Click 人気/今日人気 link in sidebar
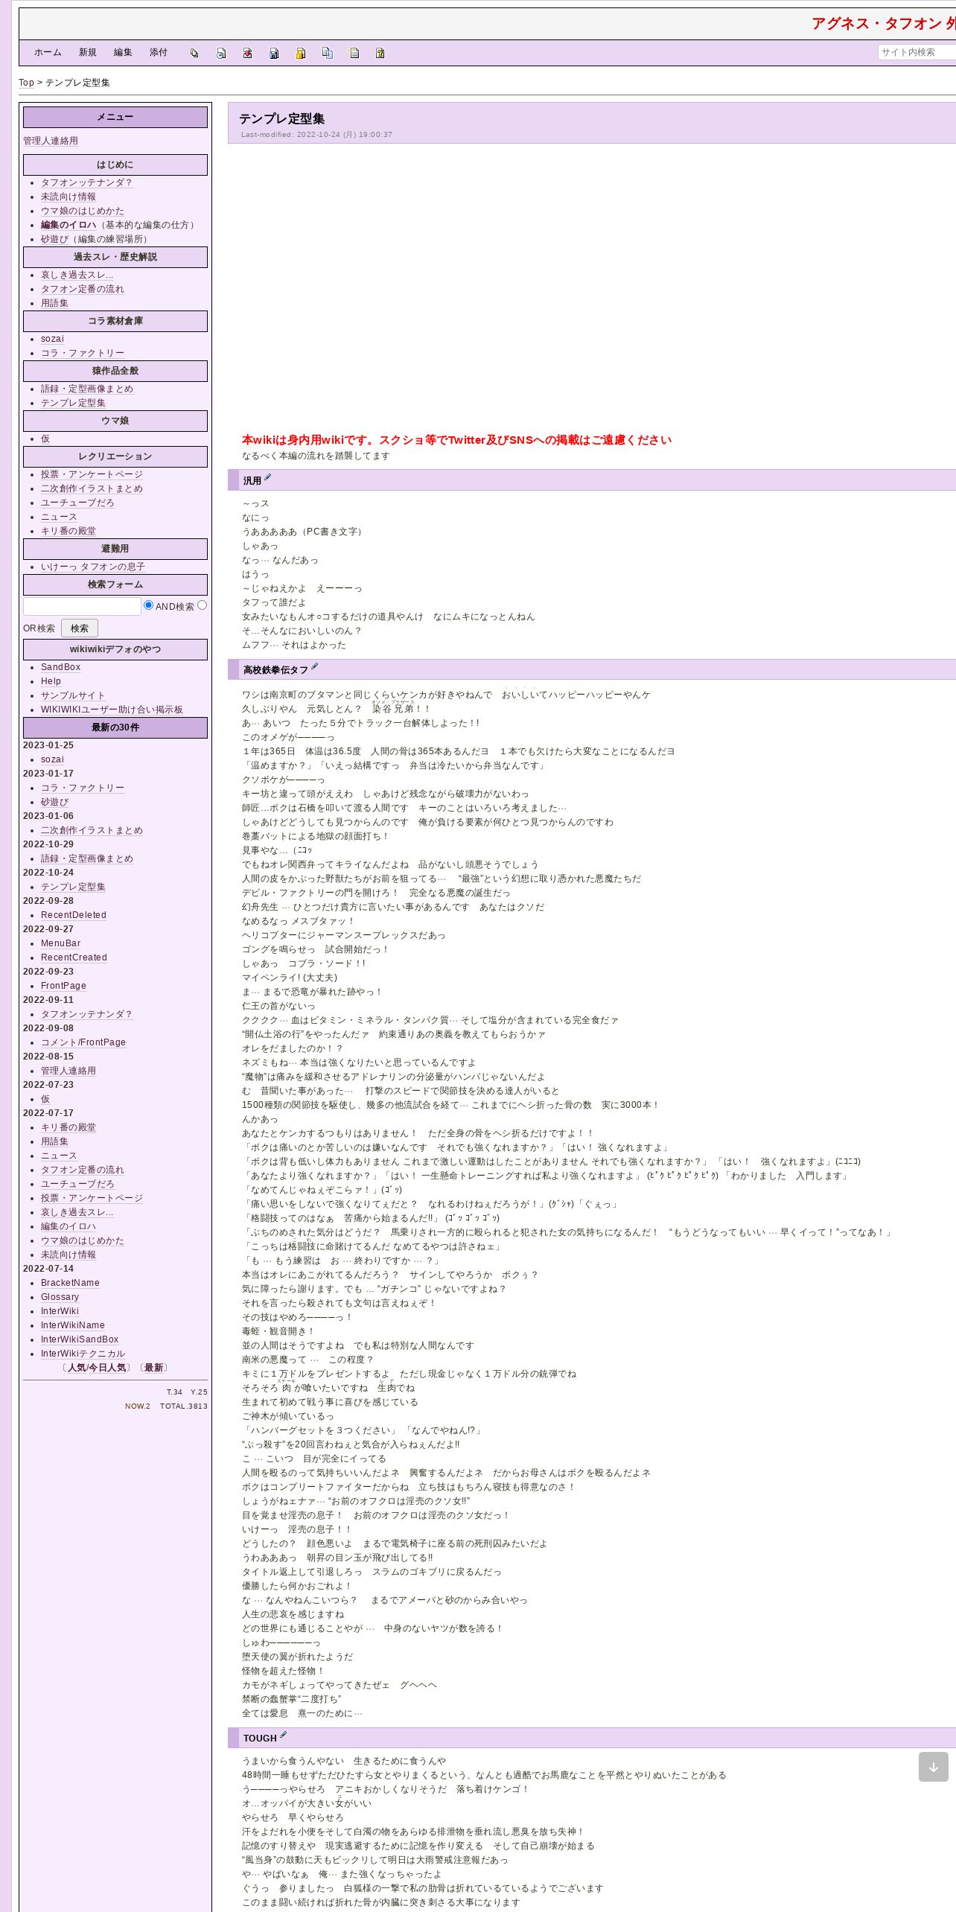 97,1368
